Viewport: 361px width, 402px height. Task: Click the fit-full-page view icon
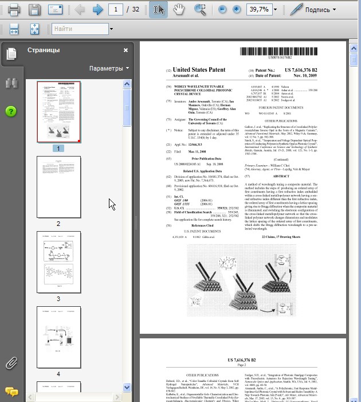click(x=34, y=29)
